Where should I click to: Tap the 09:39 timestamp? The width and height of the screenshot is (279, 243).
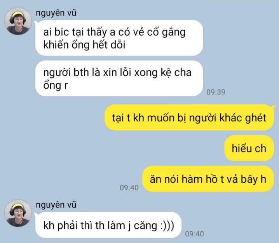[x=216, y=92]
